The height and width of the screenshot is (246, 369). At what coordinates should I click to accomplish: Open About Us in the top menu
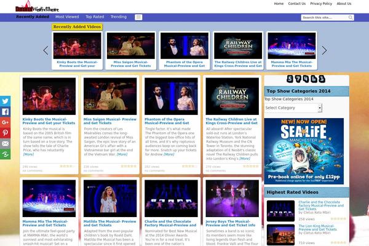coord(344,4)
